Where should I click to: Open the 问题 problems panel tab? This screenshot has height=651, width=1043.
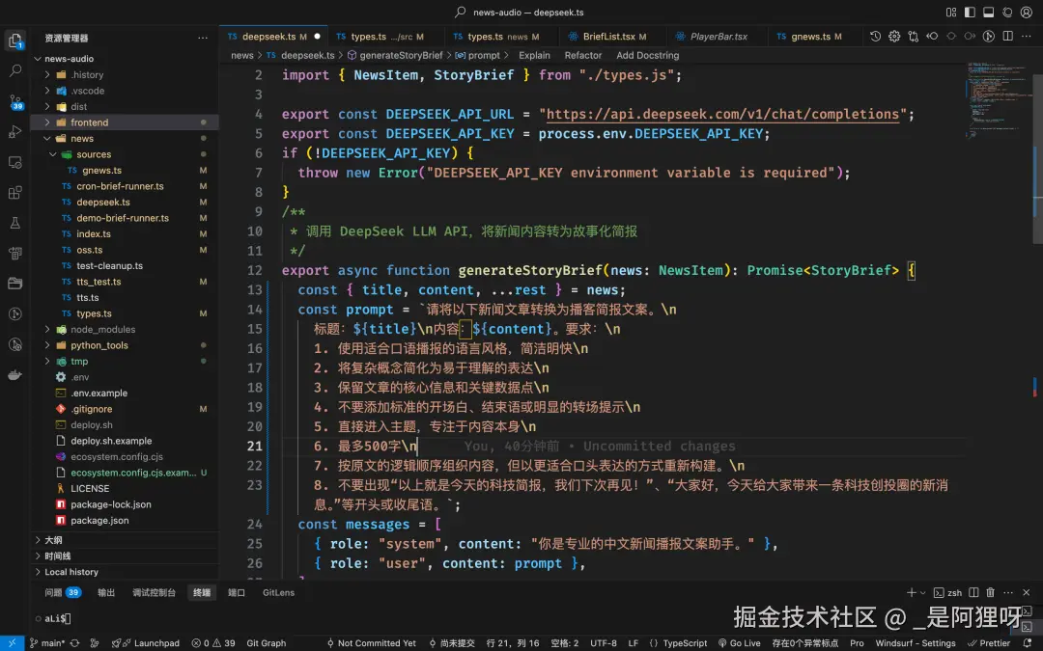pos(63,592)
